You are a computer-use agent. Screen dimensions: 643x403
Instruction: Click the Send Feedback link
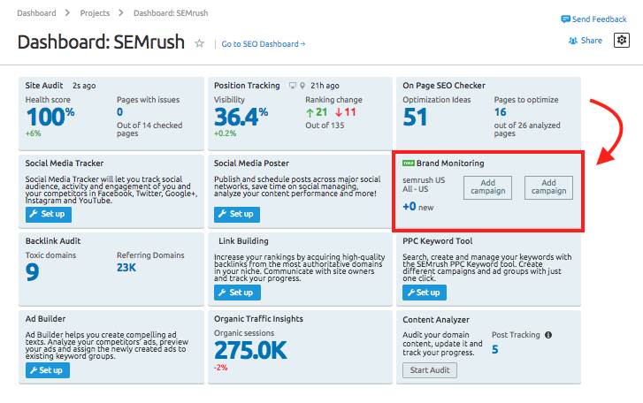click(599, 19)
